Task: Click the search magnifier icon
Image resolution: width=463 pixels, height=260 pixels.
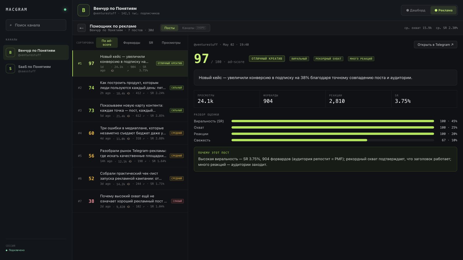Action: (x=11, y=25)
